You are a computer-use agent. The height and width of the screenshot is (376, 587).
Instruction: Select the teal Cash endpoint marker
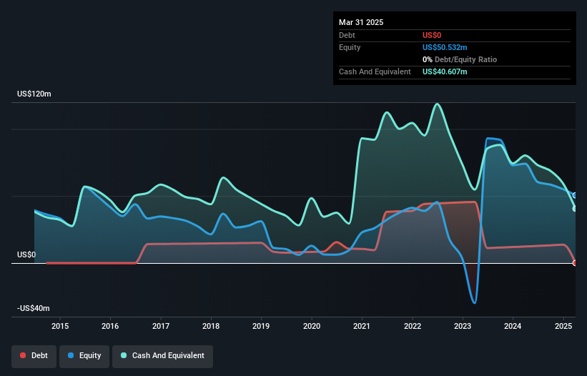coord(575,209)
